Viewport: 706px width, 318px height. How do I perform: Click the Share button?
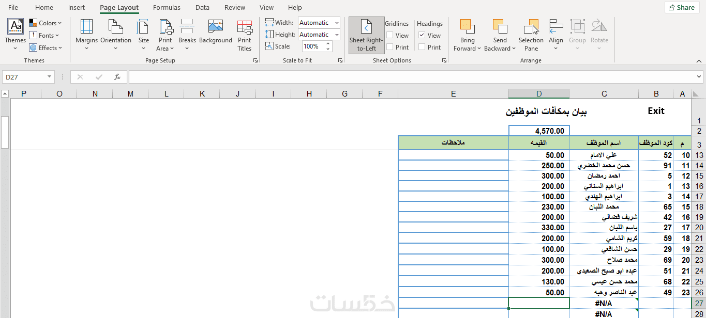[x=682, y=7]
